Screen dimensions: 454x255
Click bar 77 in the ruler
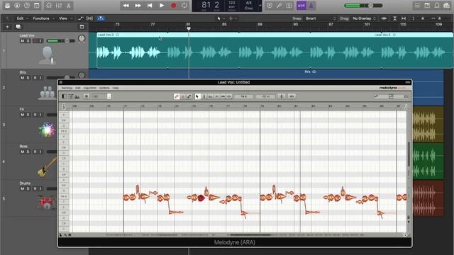[x=153, y=25]
